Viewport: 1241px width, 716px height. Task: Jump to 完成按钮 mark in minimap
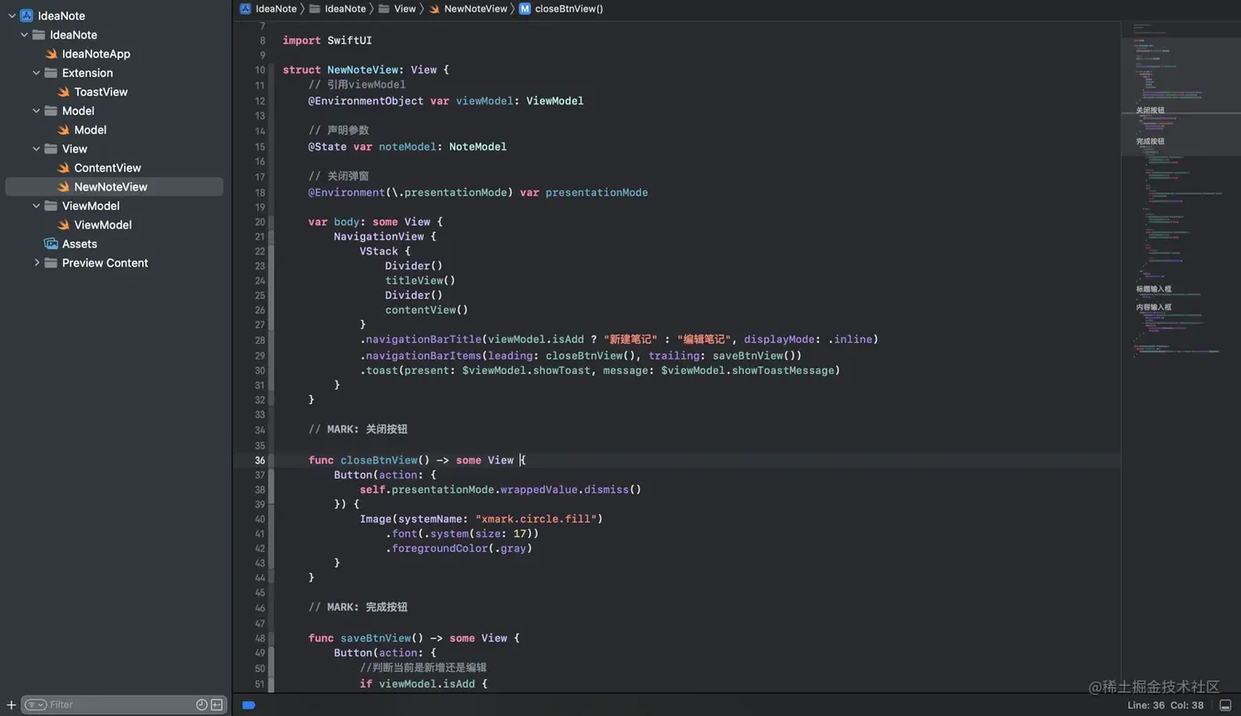pyautogui.click(x=1151, y=141)
